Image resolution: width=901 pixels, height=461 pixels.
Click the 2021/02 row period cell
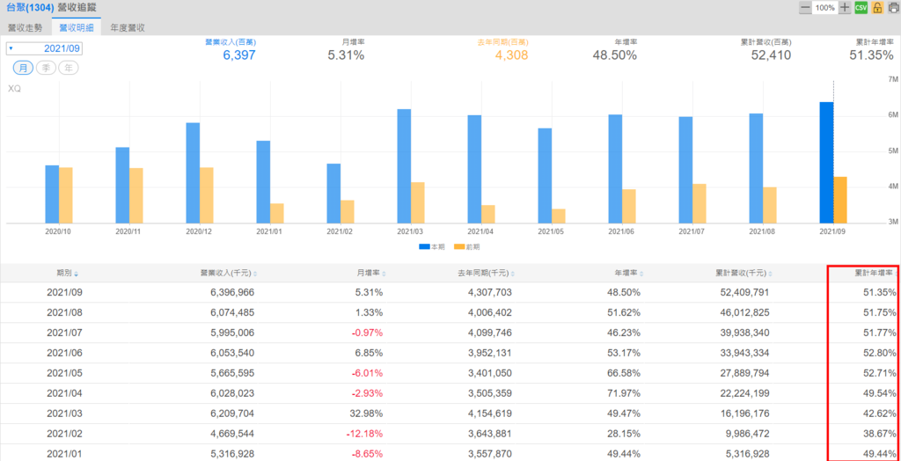point(65,434)
